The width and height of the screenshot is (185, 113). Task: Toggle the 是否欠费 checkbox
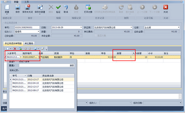point(96,36)
